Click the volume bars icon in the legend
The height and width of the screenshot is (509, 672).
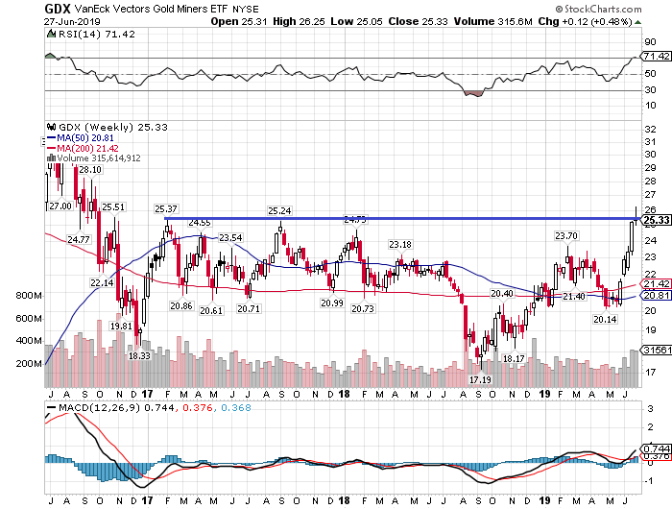pyautogui.click(x=52, y=158)
